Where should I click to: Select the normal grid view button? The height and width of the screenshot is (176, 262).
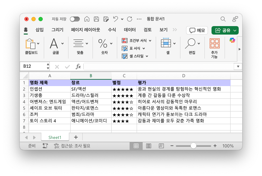click(x=136, y=146)
